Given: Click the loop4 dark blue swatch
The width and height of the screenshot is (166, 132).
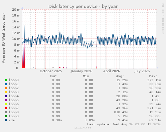Looking at the screenshot, I should tap(6, 96).
